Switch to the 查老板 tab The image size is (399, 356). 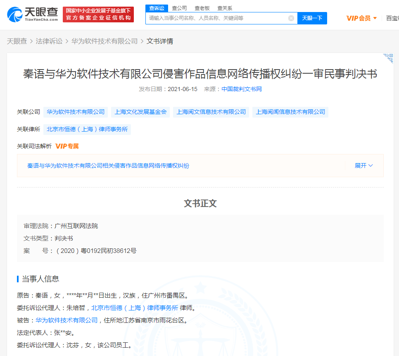point(202,8)
